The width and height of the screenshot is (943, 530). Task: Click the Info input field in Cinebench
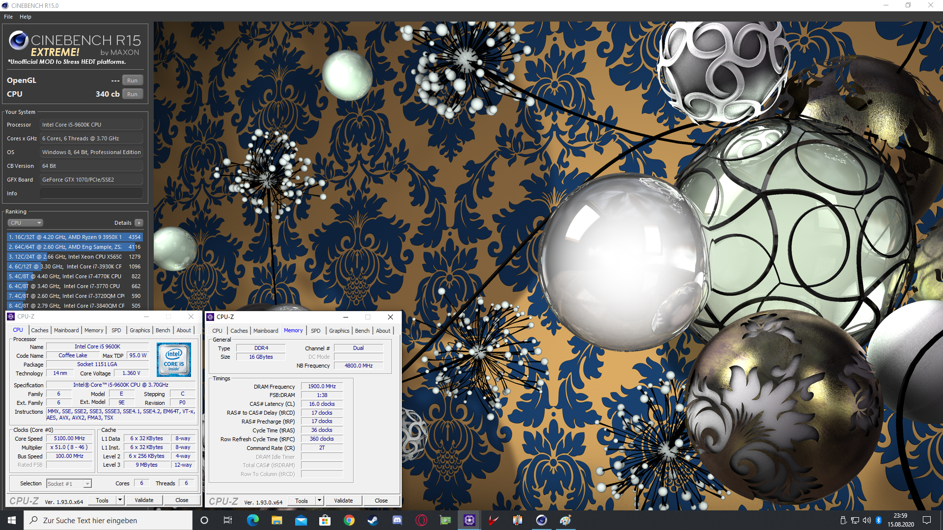[91, 193]
